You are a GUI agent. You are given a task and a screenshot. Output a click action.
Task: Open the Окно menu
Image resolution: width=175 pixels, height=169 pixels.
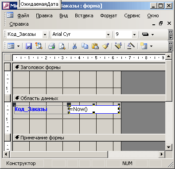tap(153, 15)
